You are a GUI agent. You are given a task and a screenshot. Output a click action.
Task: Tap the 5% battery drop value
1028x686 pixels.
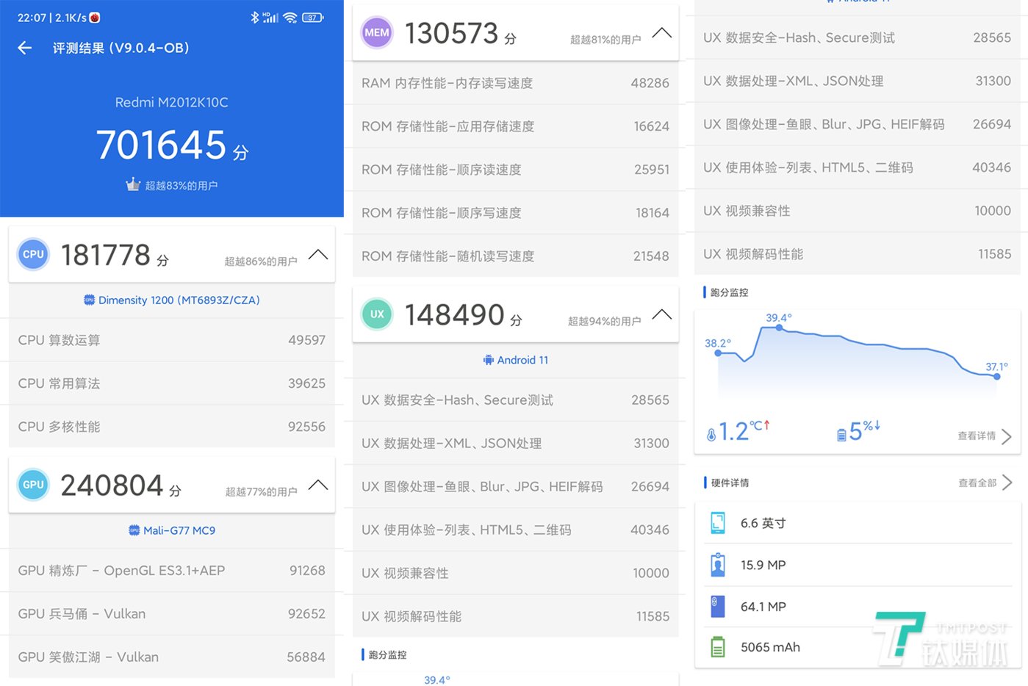click(x=860, y=431)
